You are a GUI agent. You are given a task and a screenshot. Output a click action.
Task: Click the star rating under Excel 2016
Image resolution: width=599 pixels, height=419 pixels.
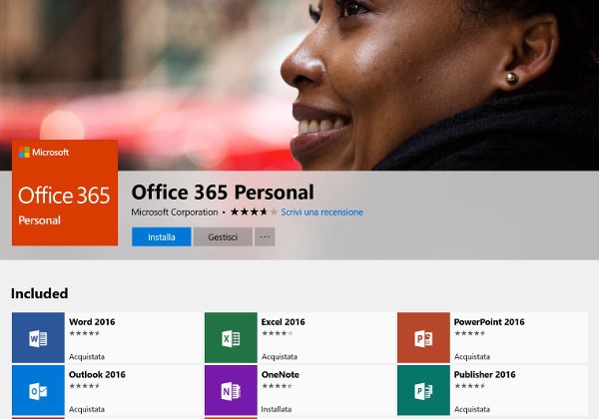(278, 333)
